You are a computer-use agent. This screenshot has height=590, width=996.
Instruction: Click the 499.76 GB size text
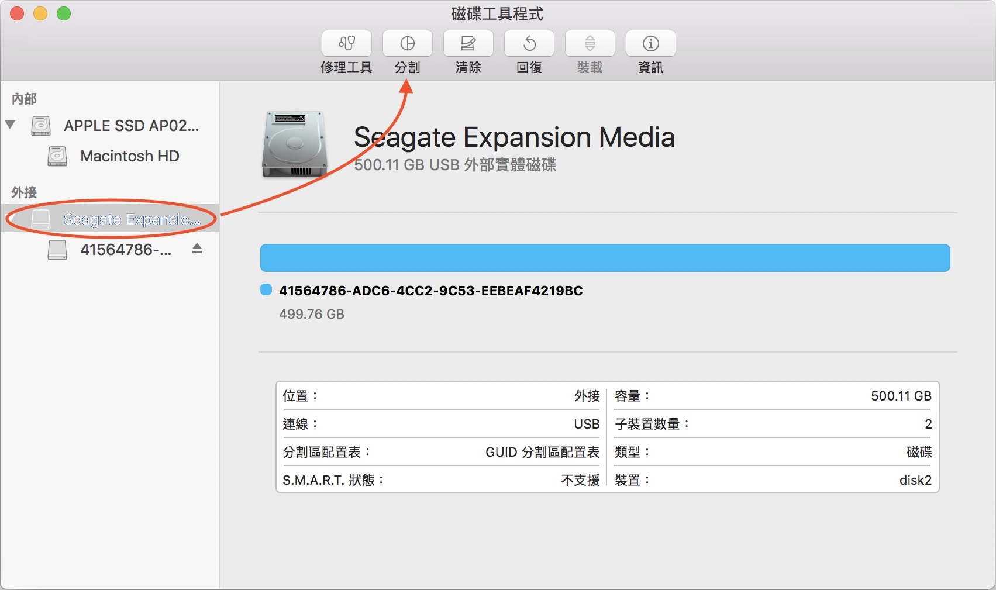pos(312,314)
